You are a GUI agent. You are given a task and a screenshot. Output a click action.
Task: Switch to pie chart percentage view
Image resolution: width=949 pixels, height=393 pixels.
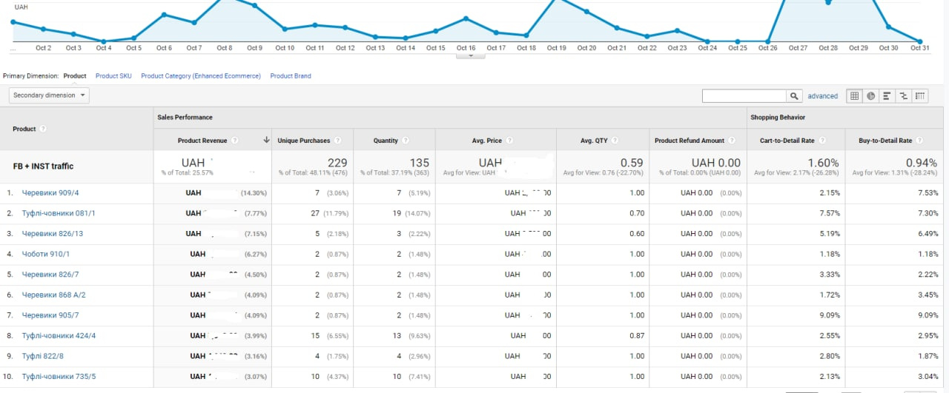[x=871, y=96]
